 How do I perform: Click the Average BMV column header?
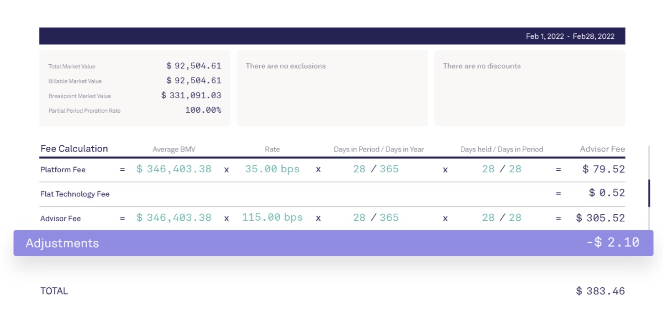(174, 150)
